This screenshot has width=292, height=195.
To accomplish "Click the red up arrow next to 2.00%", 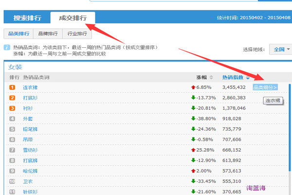I will pyautogui.click(x=193, y=171).
